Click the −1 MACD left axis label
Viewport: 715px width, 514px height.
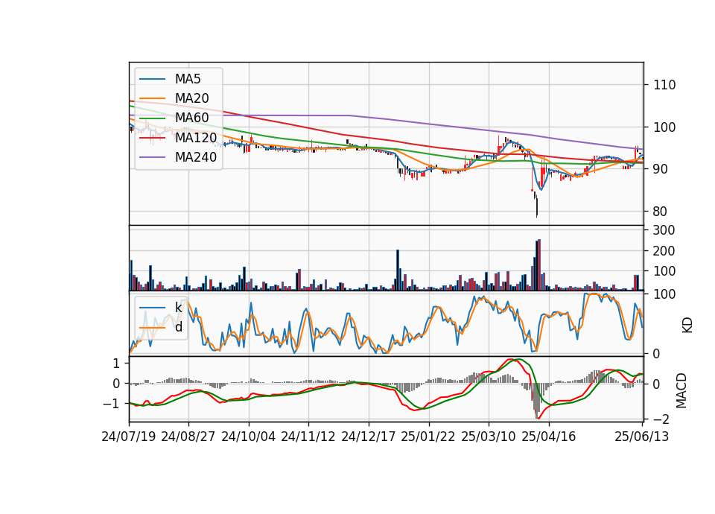point(111,404)
